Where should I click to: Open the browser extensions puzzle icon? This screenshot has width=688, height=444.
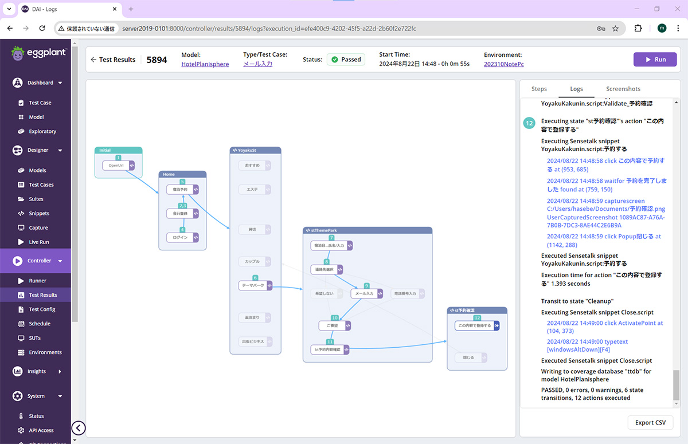point(638,28)
